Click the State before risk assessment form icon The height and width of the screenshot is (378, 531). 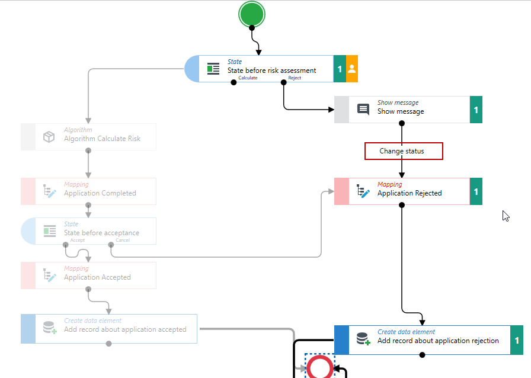tap(213, 69)
